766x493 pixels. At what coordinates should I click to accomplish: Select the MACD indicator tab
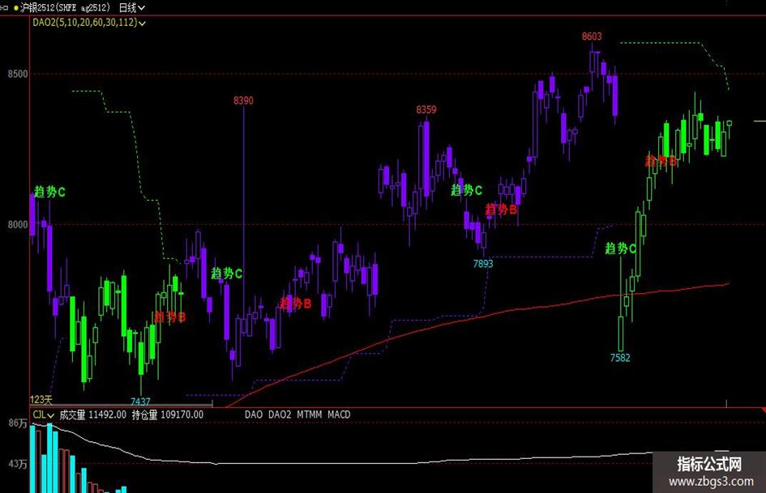tap(339, 414)
